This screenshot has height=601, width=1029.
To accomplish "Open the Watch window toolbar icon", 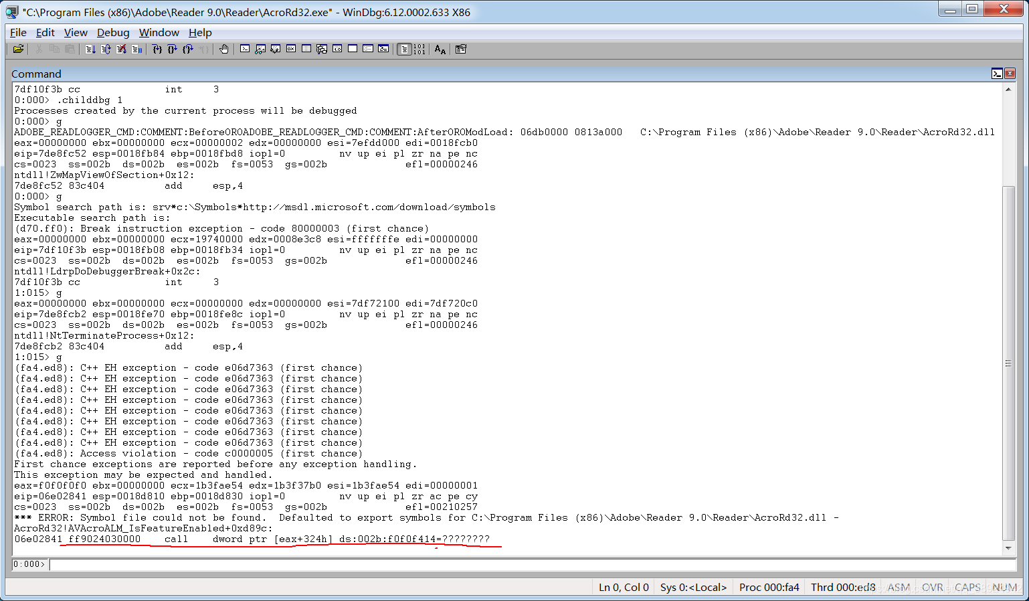I will tap(260, 49).
